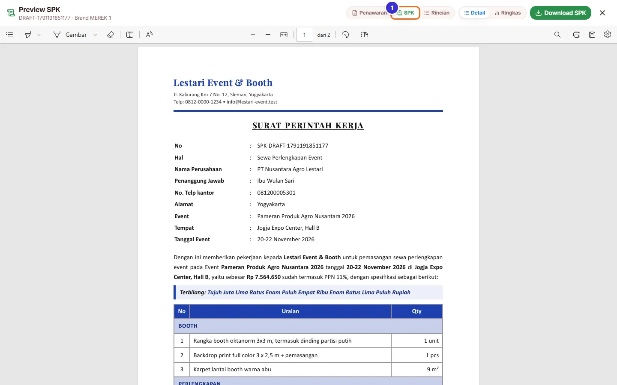Rotate the document page

click(x=345, y=35)
